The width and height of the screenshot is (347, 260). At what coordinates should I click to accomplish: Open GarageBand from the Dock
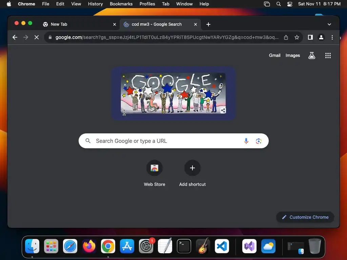[203, 246]
